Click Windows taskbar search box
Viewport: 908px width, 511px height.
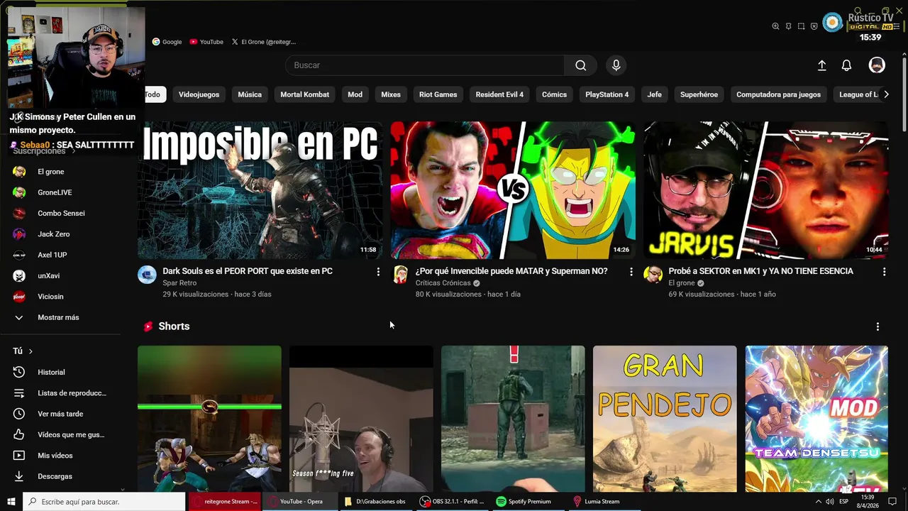[104, 502]
